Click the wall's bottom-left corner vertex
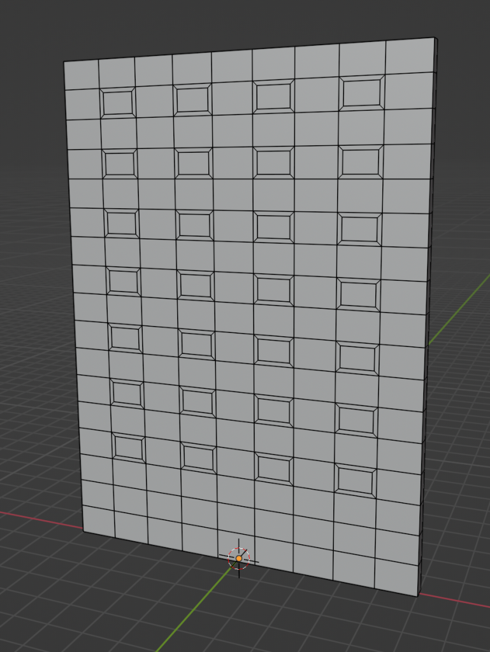Screen dimensions: 490x652 (x=83, y=532)
